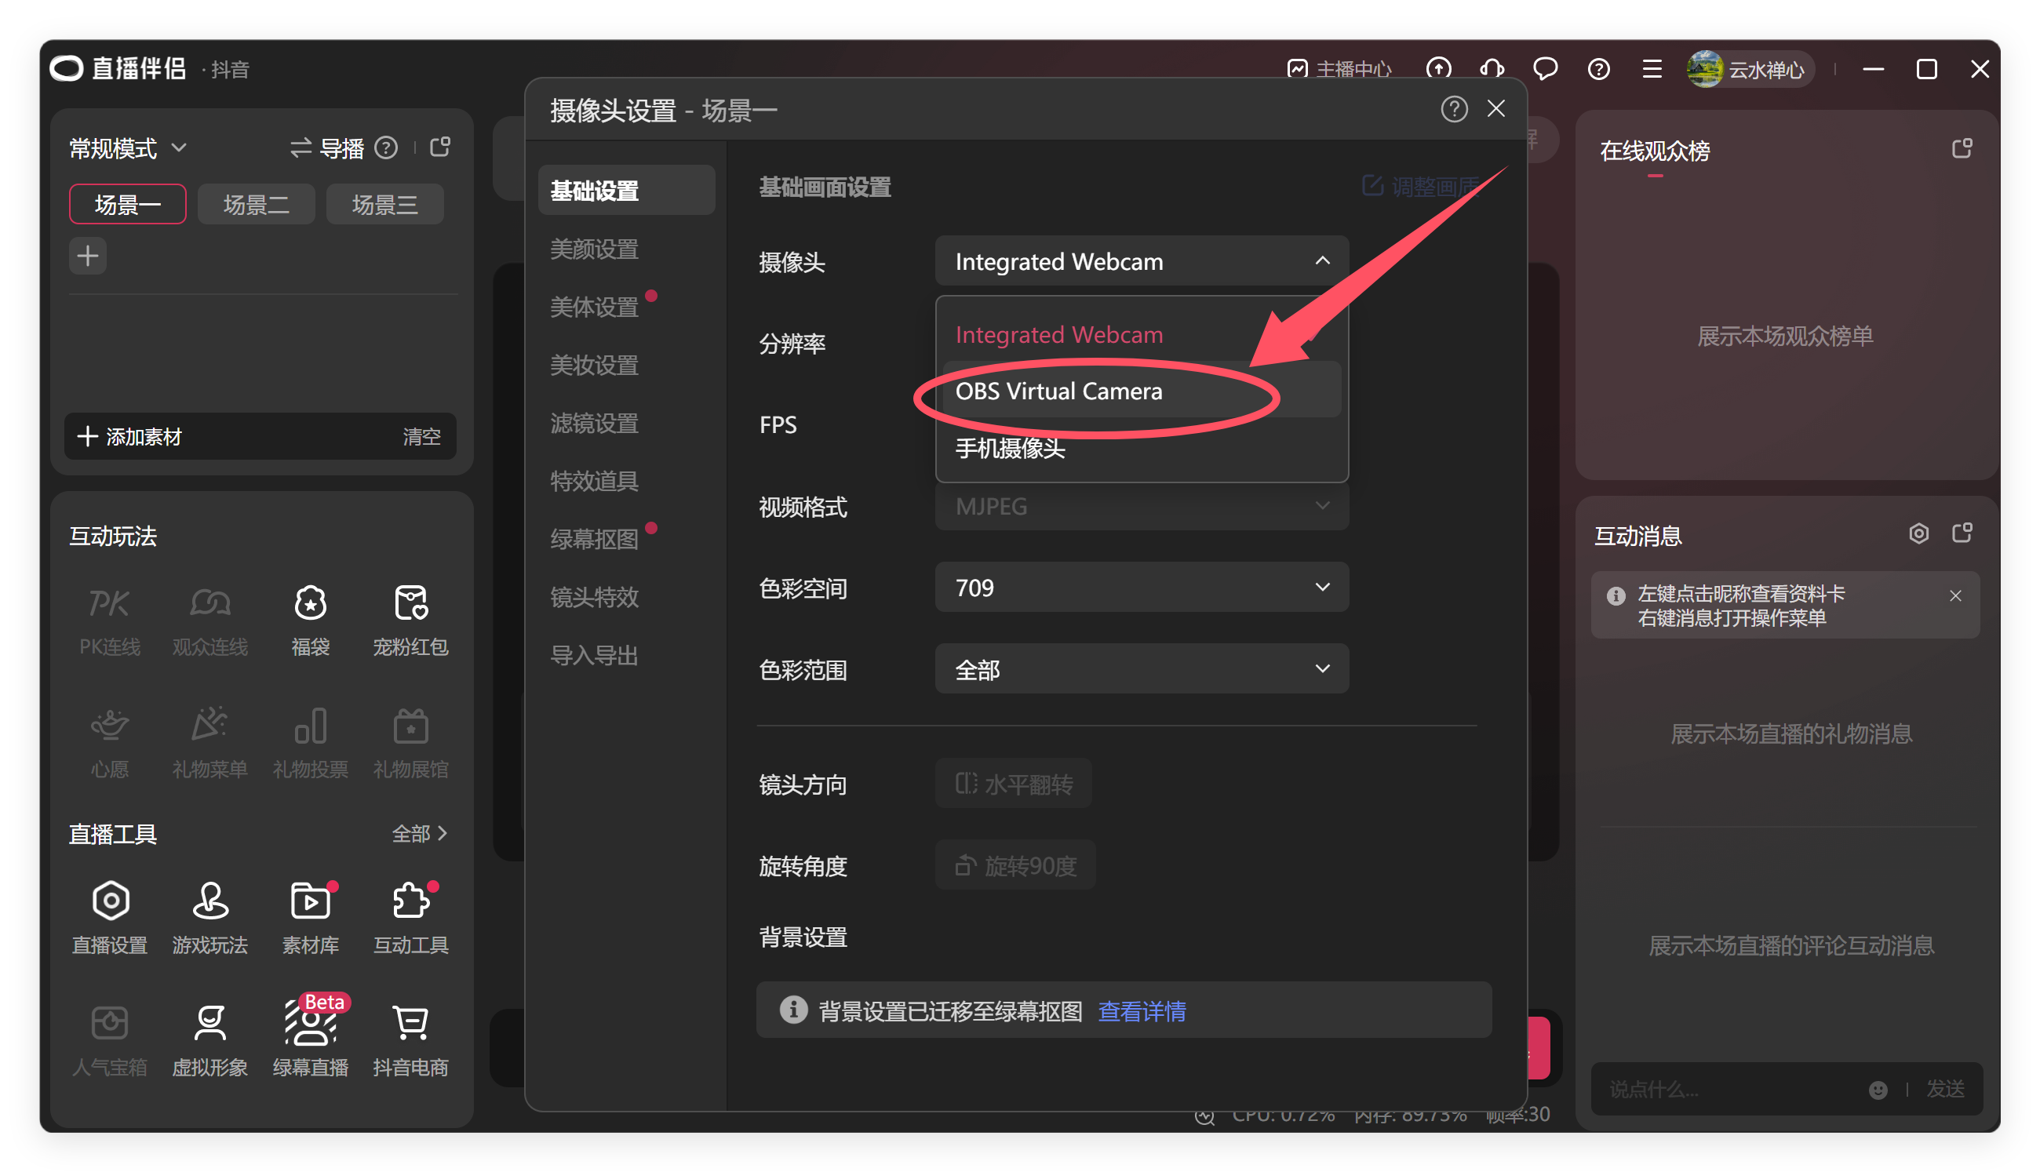Open the 视频格式 MJPEG dropdown
This screenshot has width=2040, height=1172.
point(1142,505)
